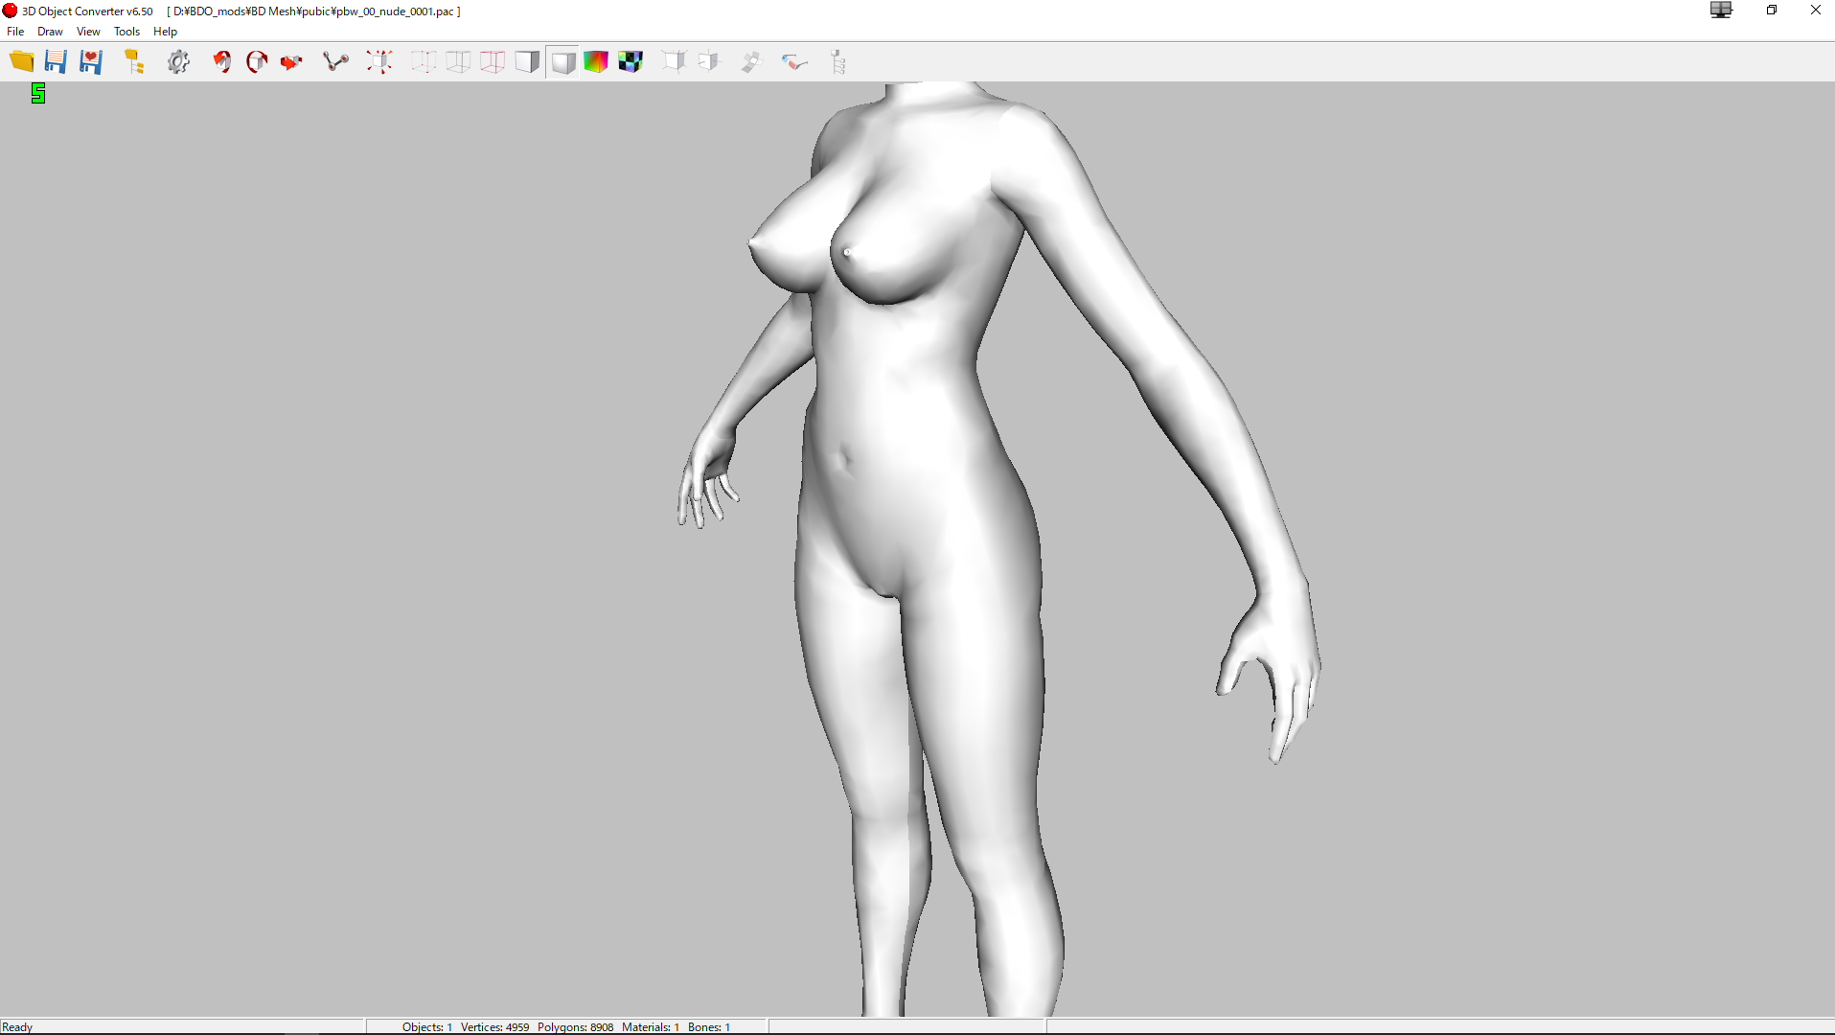
Task: Click the red-blue 3D glasses icon
Action: point(794,62)
